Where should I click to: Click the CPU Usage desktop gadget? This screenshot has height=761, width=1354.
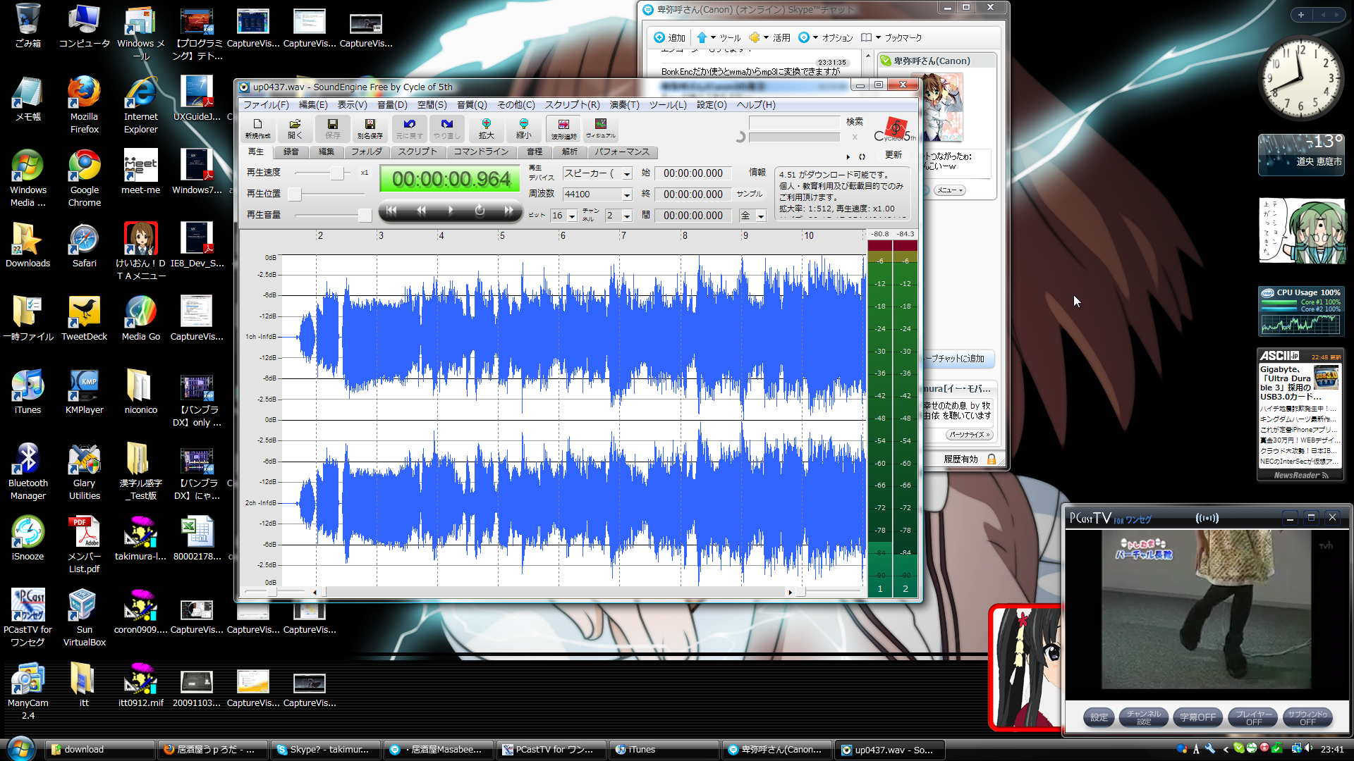1301,311
